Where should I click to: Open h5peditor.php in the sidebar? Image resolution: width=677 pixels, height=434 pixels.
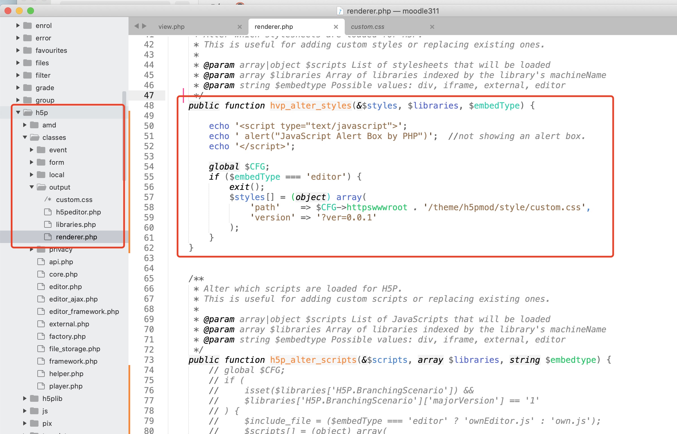78,212
